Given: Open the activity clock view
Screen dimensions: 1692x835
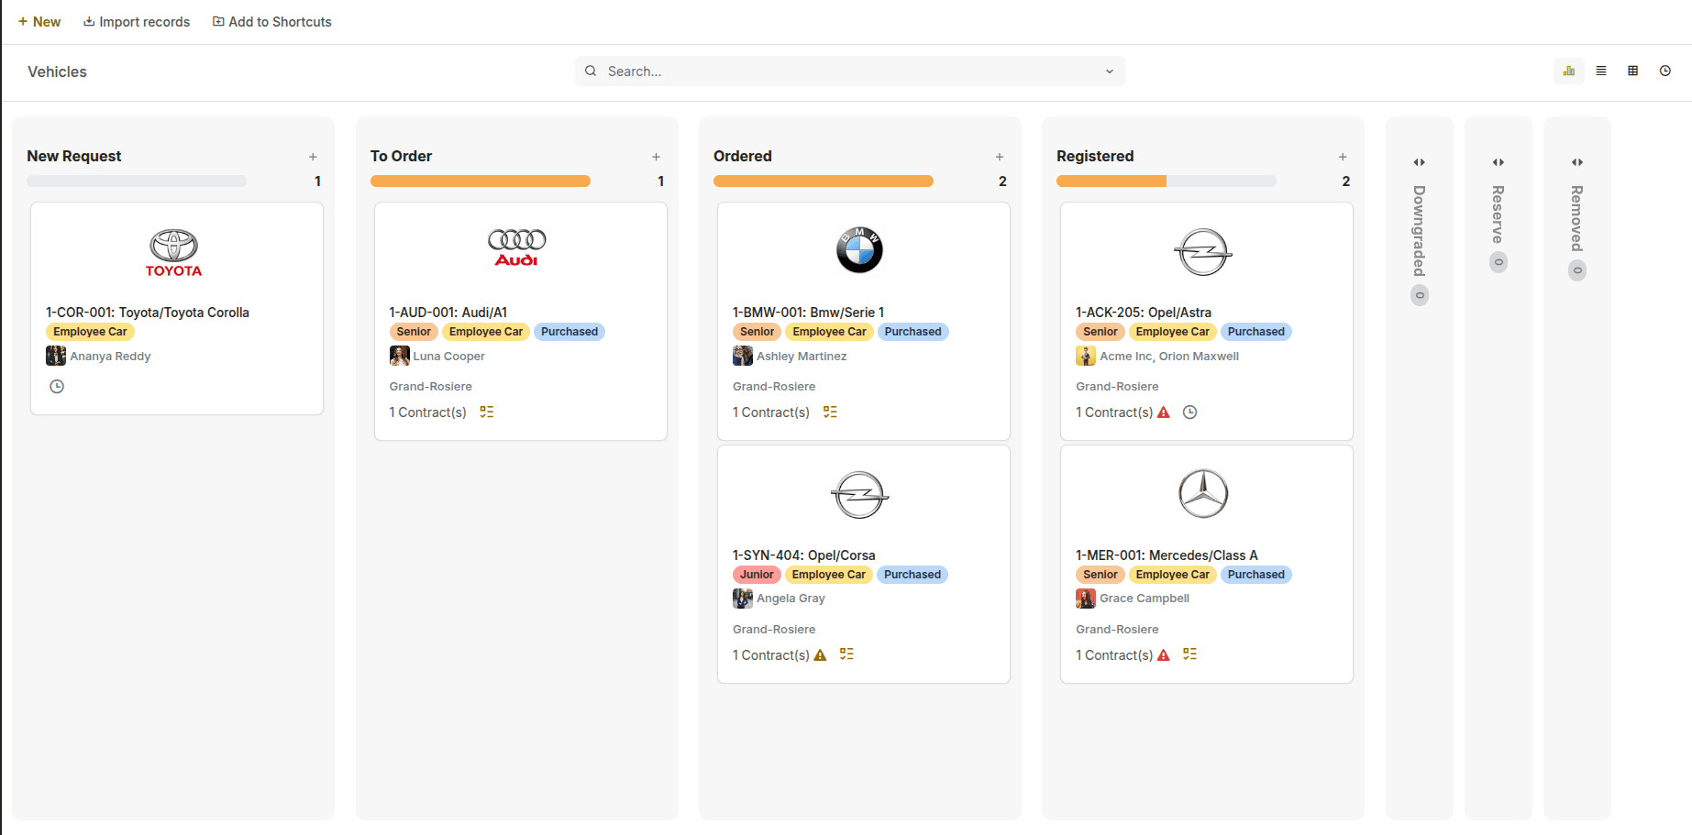Looking at the screenshot, I should (x=1664, y=71).
